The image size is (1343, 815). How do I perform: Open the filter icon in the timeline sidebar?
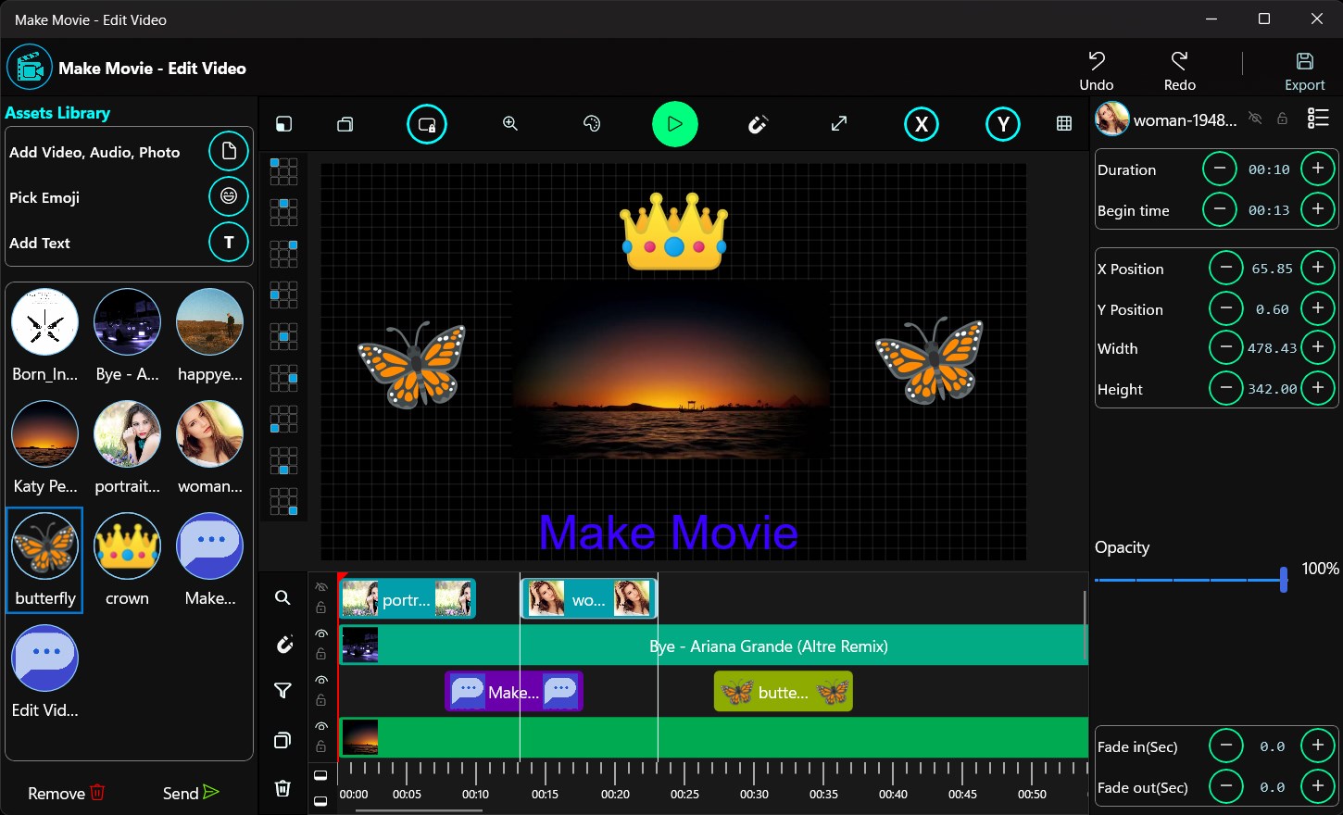click(282, 691)
